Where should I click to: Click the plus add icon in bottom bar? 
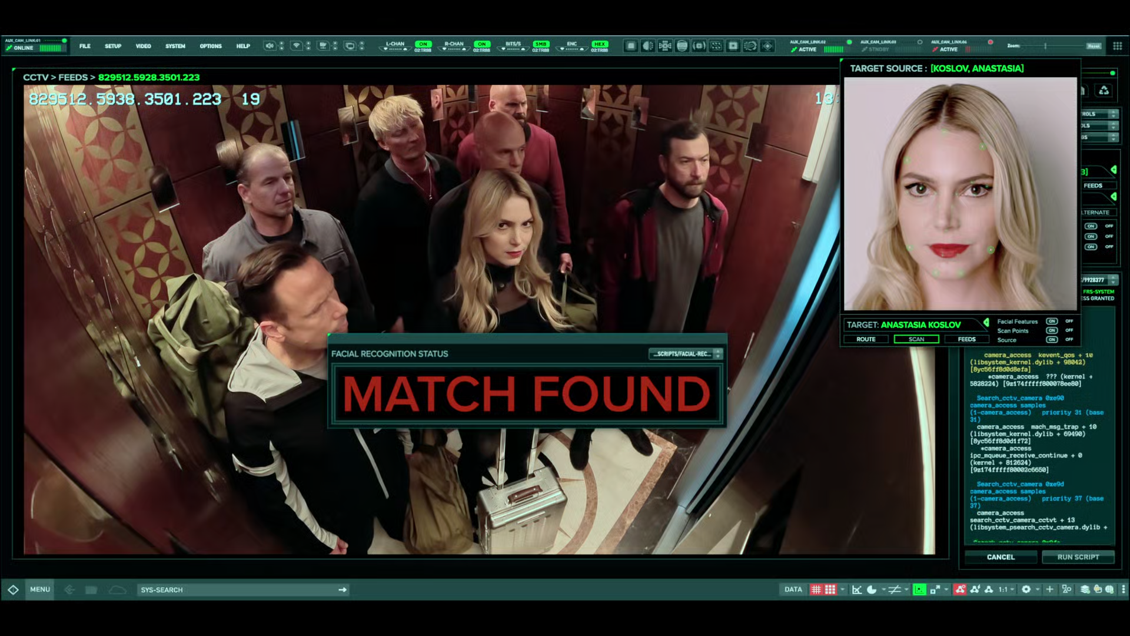tap(1049, 589)
